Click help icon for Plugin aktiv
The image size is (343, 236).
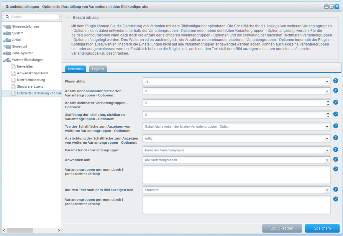336,81
